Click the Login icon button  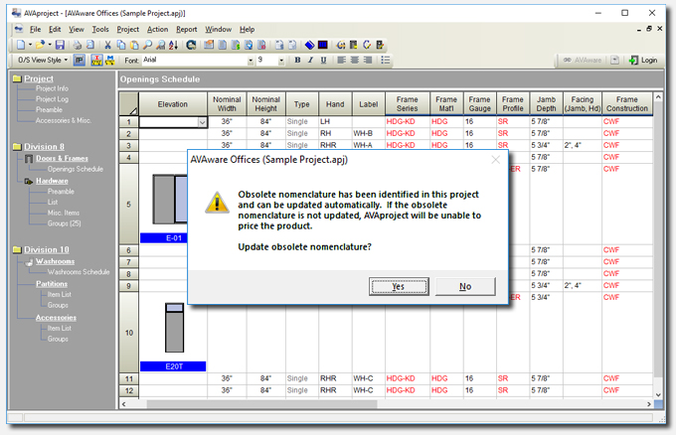click(x=643, y=61)
